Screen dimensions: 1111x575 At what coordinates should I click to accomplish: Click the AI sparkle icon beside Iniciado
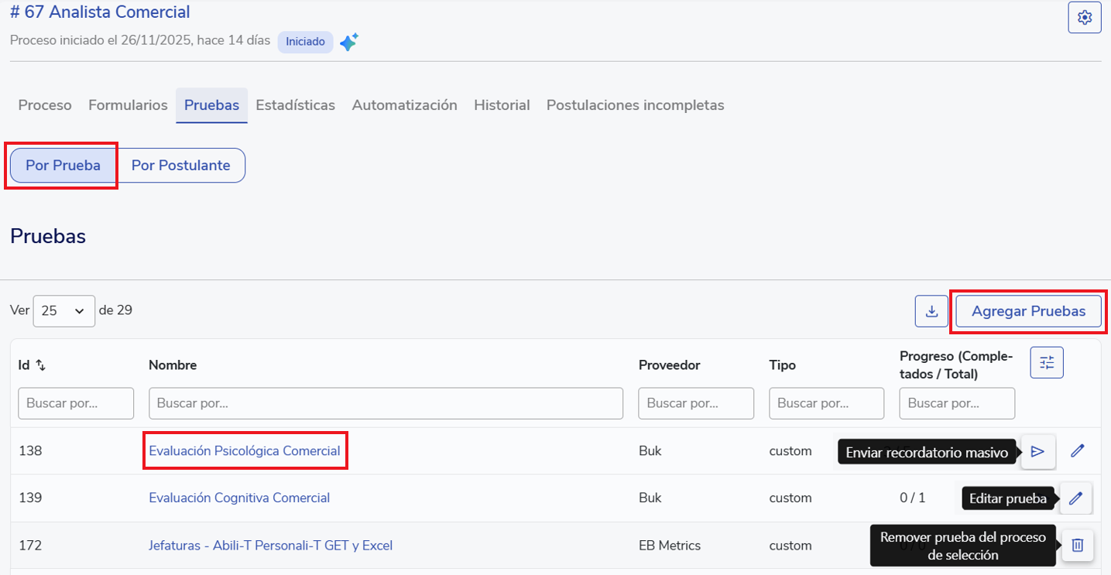tap(349, 42)
